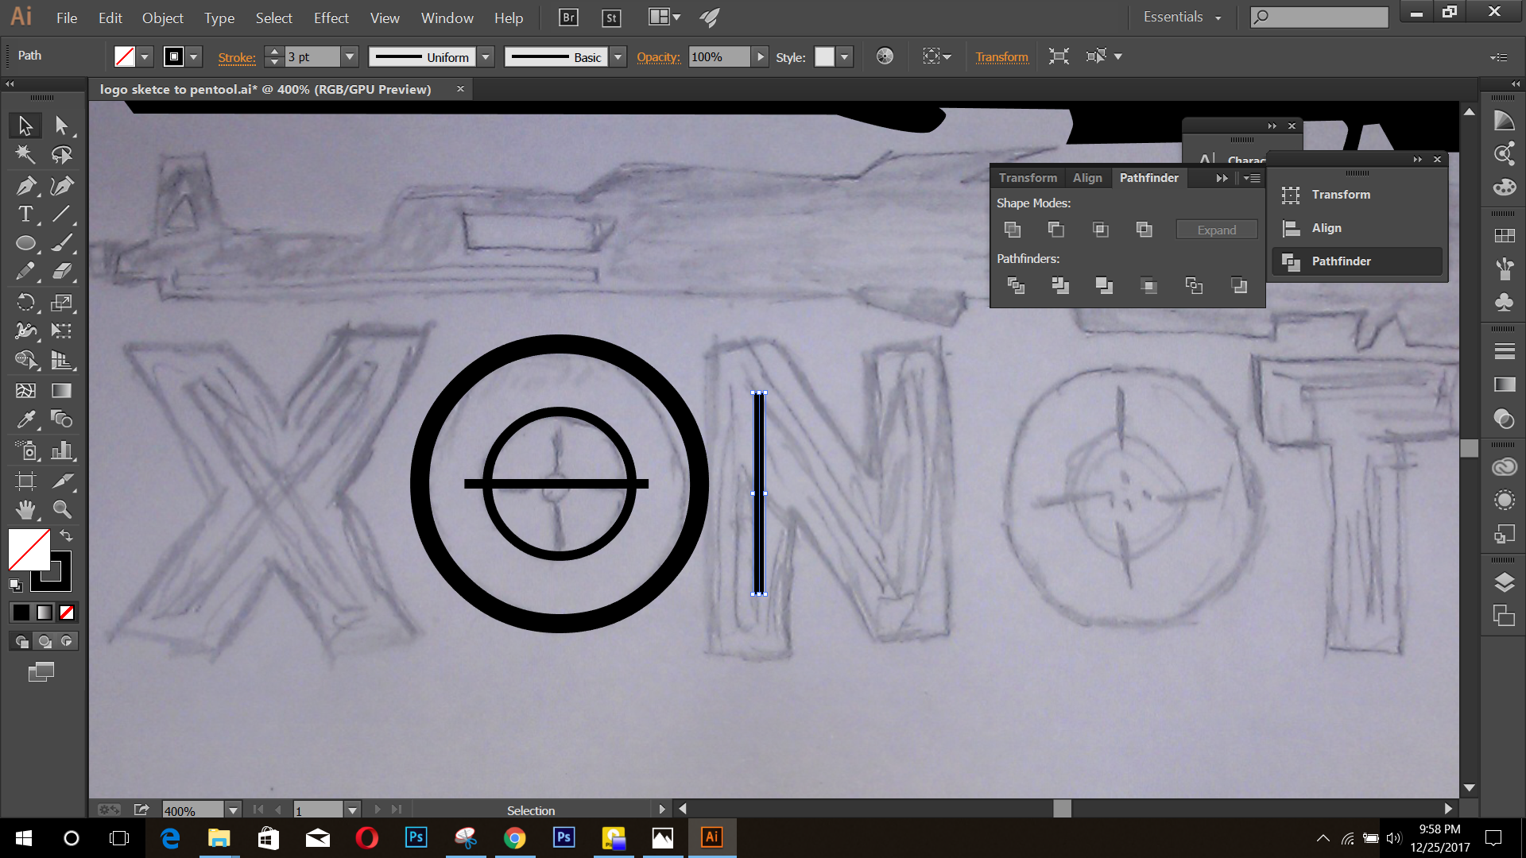
Task: Click the Exclude shape mode icon
Action: click(x=1144, y=230)
